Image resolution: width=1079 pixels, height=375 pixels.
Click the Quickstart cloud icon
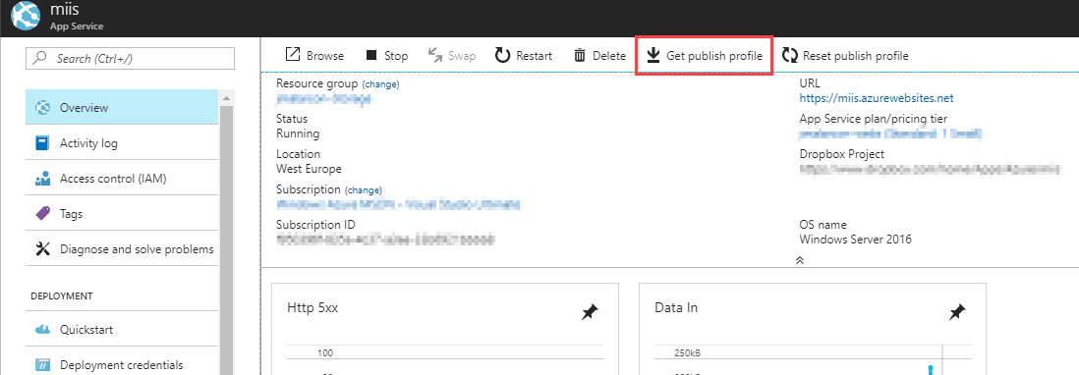tap(42, 330)
